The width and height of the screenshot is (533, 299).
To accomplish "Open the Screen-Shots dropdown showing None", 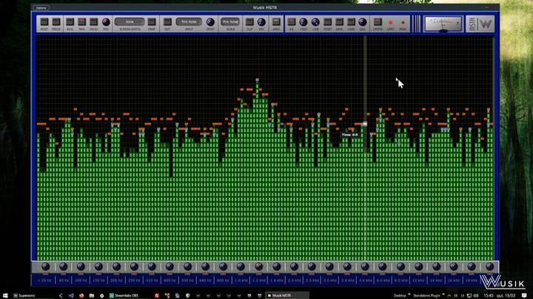I will [x=130, y=21].
